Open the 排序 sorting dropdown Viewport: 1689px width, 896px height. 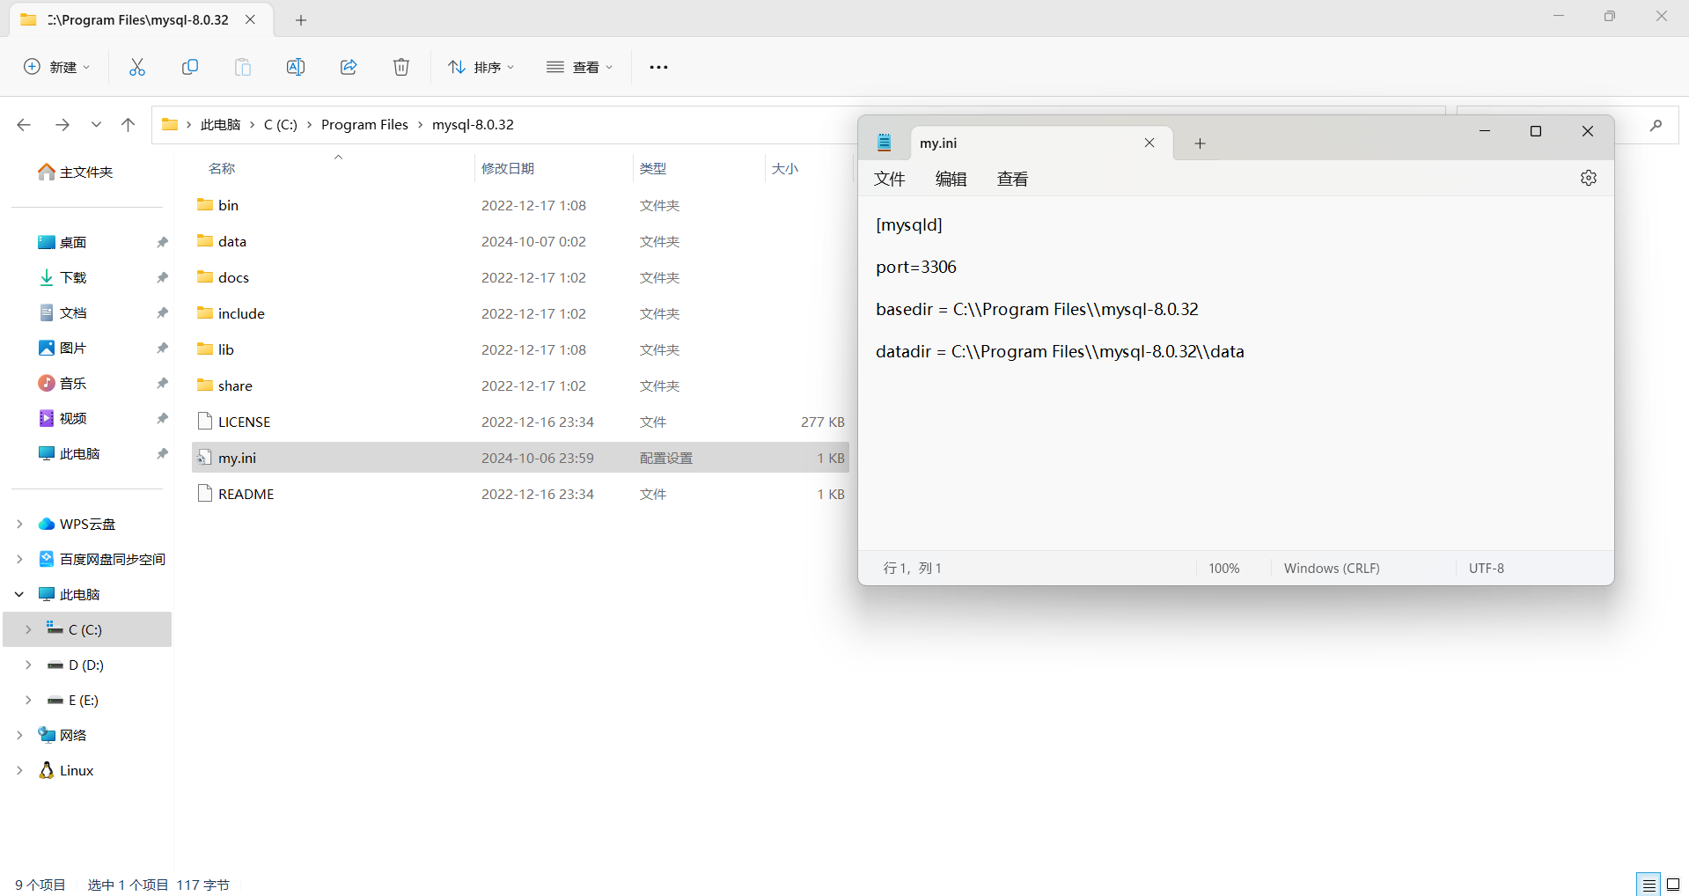point(481,66)
